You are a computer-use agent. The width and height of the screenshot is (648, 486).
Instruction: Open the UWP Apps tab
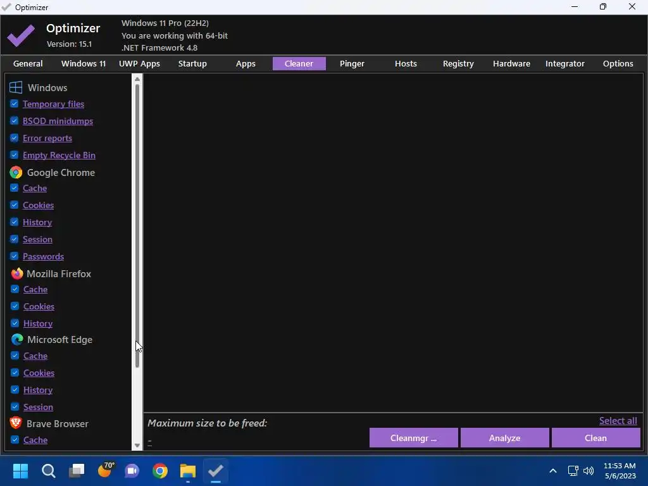pos(139,64)
